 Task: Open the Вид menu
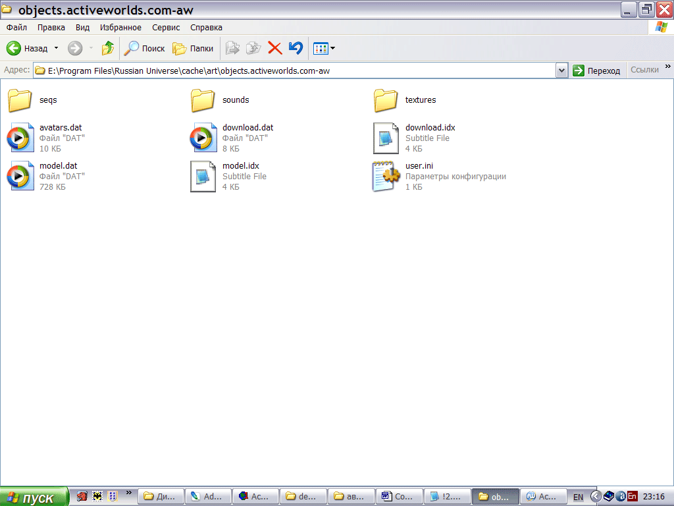coord(82,28)
